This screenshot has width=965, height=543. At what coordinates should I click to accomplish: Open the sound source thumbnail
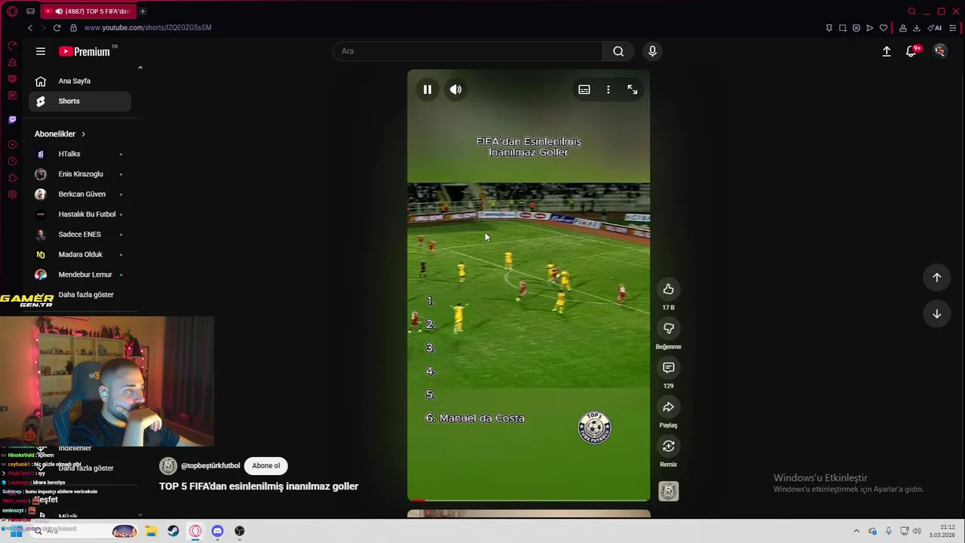[x=669, y=491]
